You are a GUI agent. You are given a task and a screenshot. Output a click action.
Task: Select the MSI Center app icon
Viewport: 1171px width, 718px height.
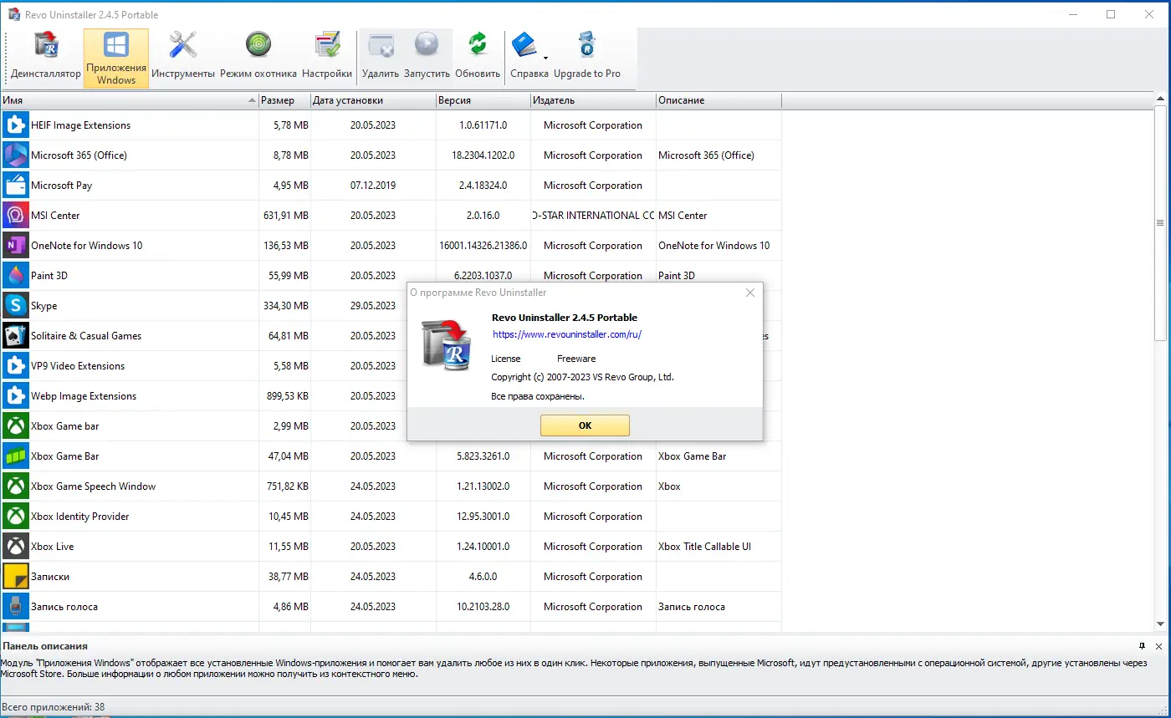pos(15,216)
